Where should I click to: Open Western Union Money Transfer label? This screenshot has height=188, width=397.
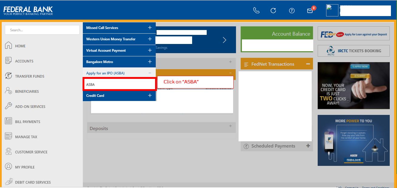tap(111, 39)
